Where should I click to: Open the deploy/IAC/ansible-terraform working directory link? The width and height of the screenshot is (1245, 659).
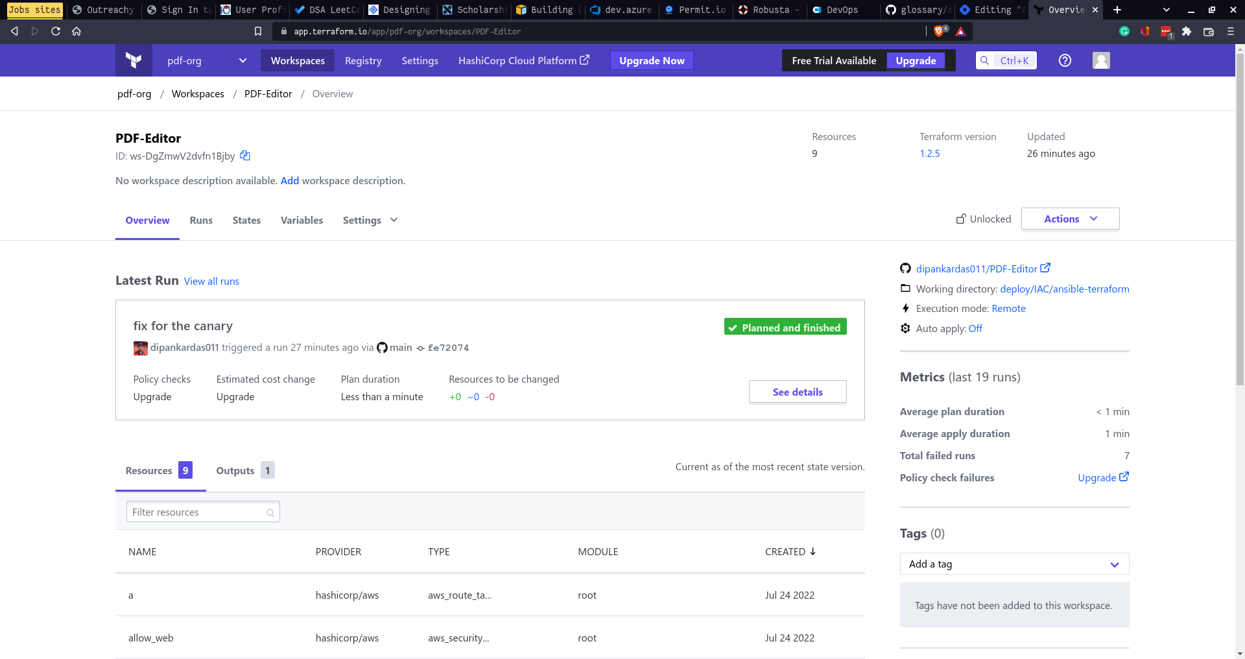(1065, 289)
